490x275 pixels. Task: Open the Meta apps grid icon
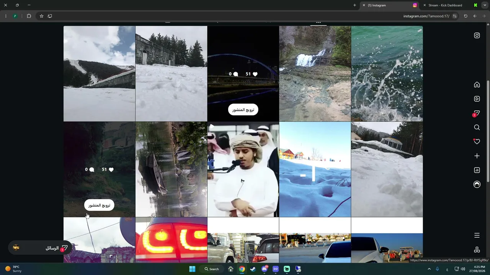(x=477, y=250)
